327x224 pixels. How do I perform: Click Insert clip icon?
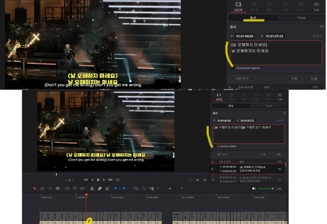click(67, 188)
